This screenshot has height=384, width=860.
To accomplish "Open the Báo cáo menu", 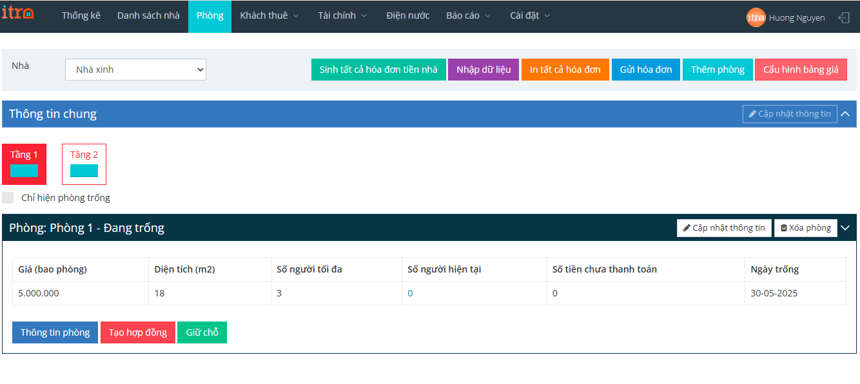I will (468, 15).
